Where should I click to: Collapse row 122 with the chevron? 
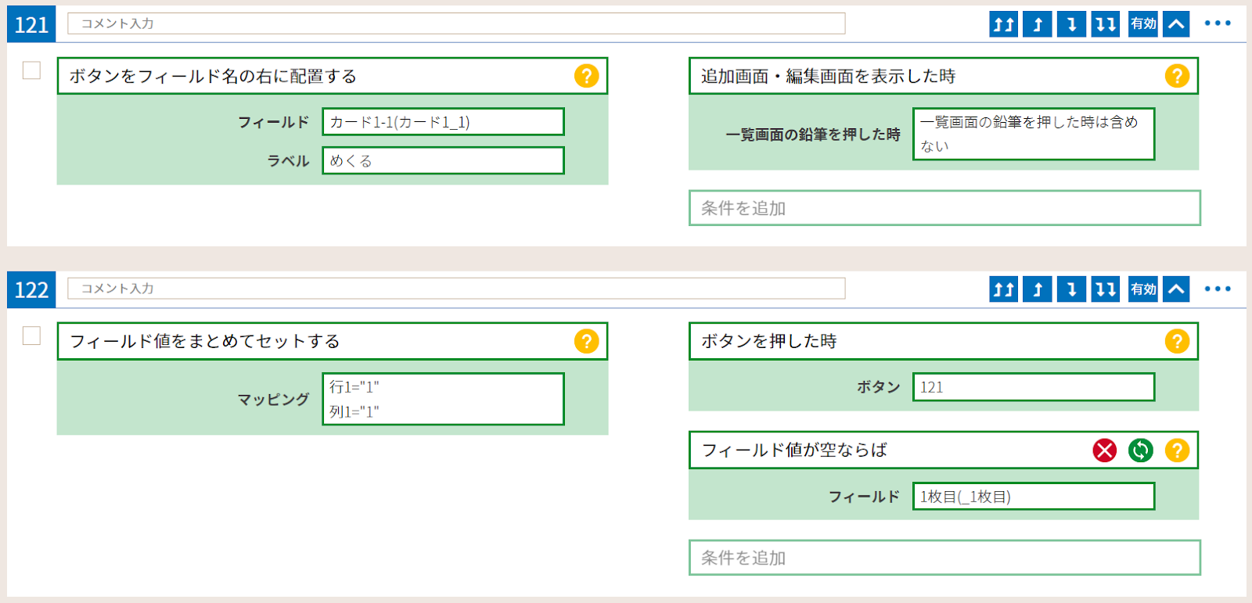1176,289
